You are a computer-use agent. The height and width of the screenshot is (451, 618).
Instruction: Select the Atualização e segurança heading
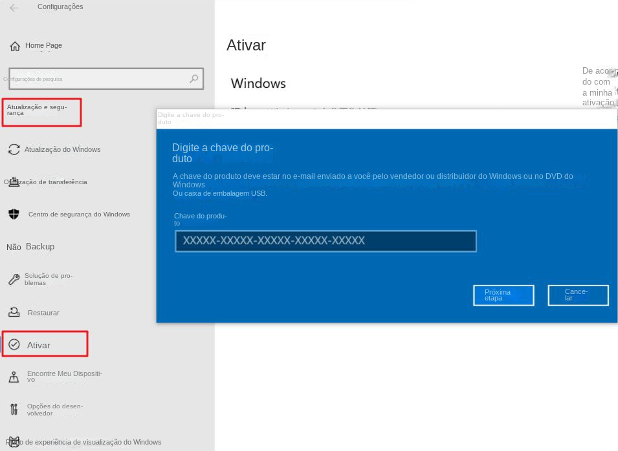pyautogui.click(x=38, y=110)
